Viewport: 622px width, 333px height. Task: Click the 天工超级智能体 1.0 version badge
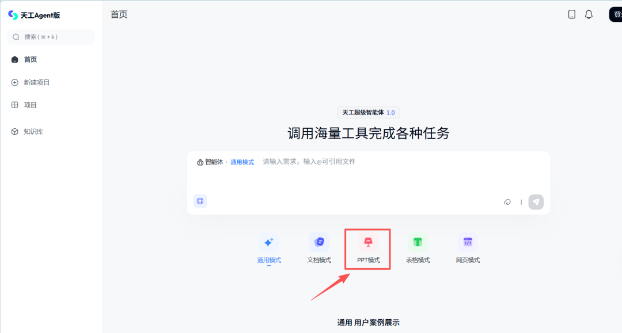pyautogui.click(x=368, y=113)
